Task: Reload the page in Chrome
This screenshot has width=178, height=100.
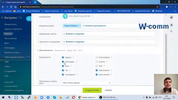Action: click(x=11, y=7)
